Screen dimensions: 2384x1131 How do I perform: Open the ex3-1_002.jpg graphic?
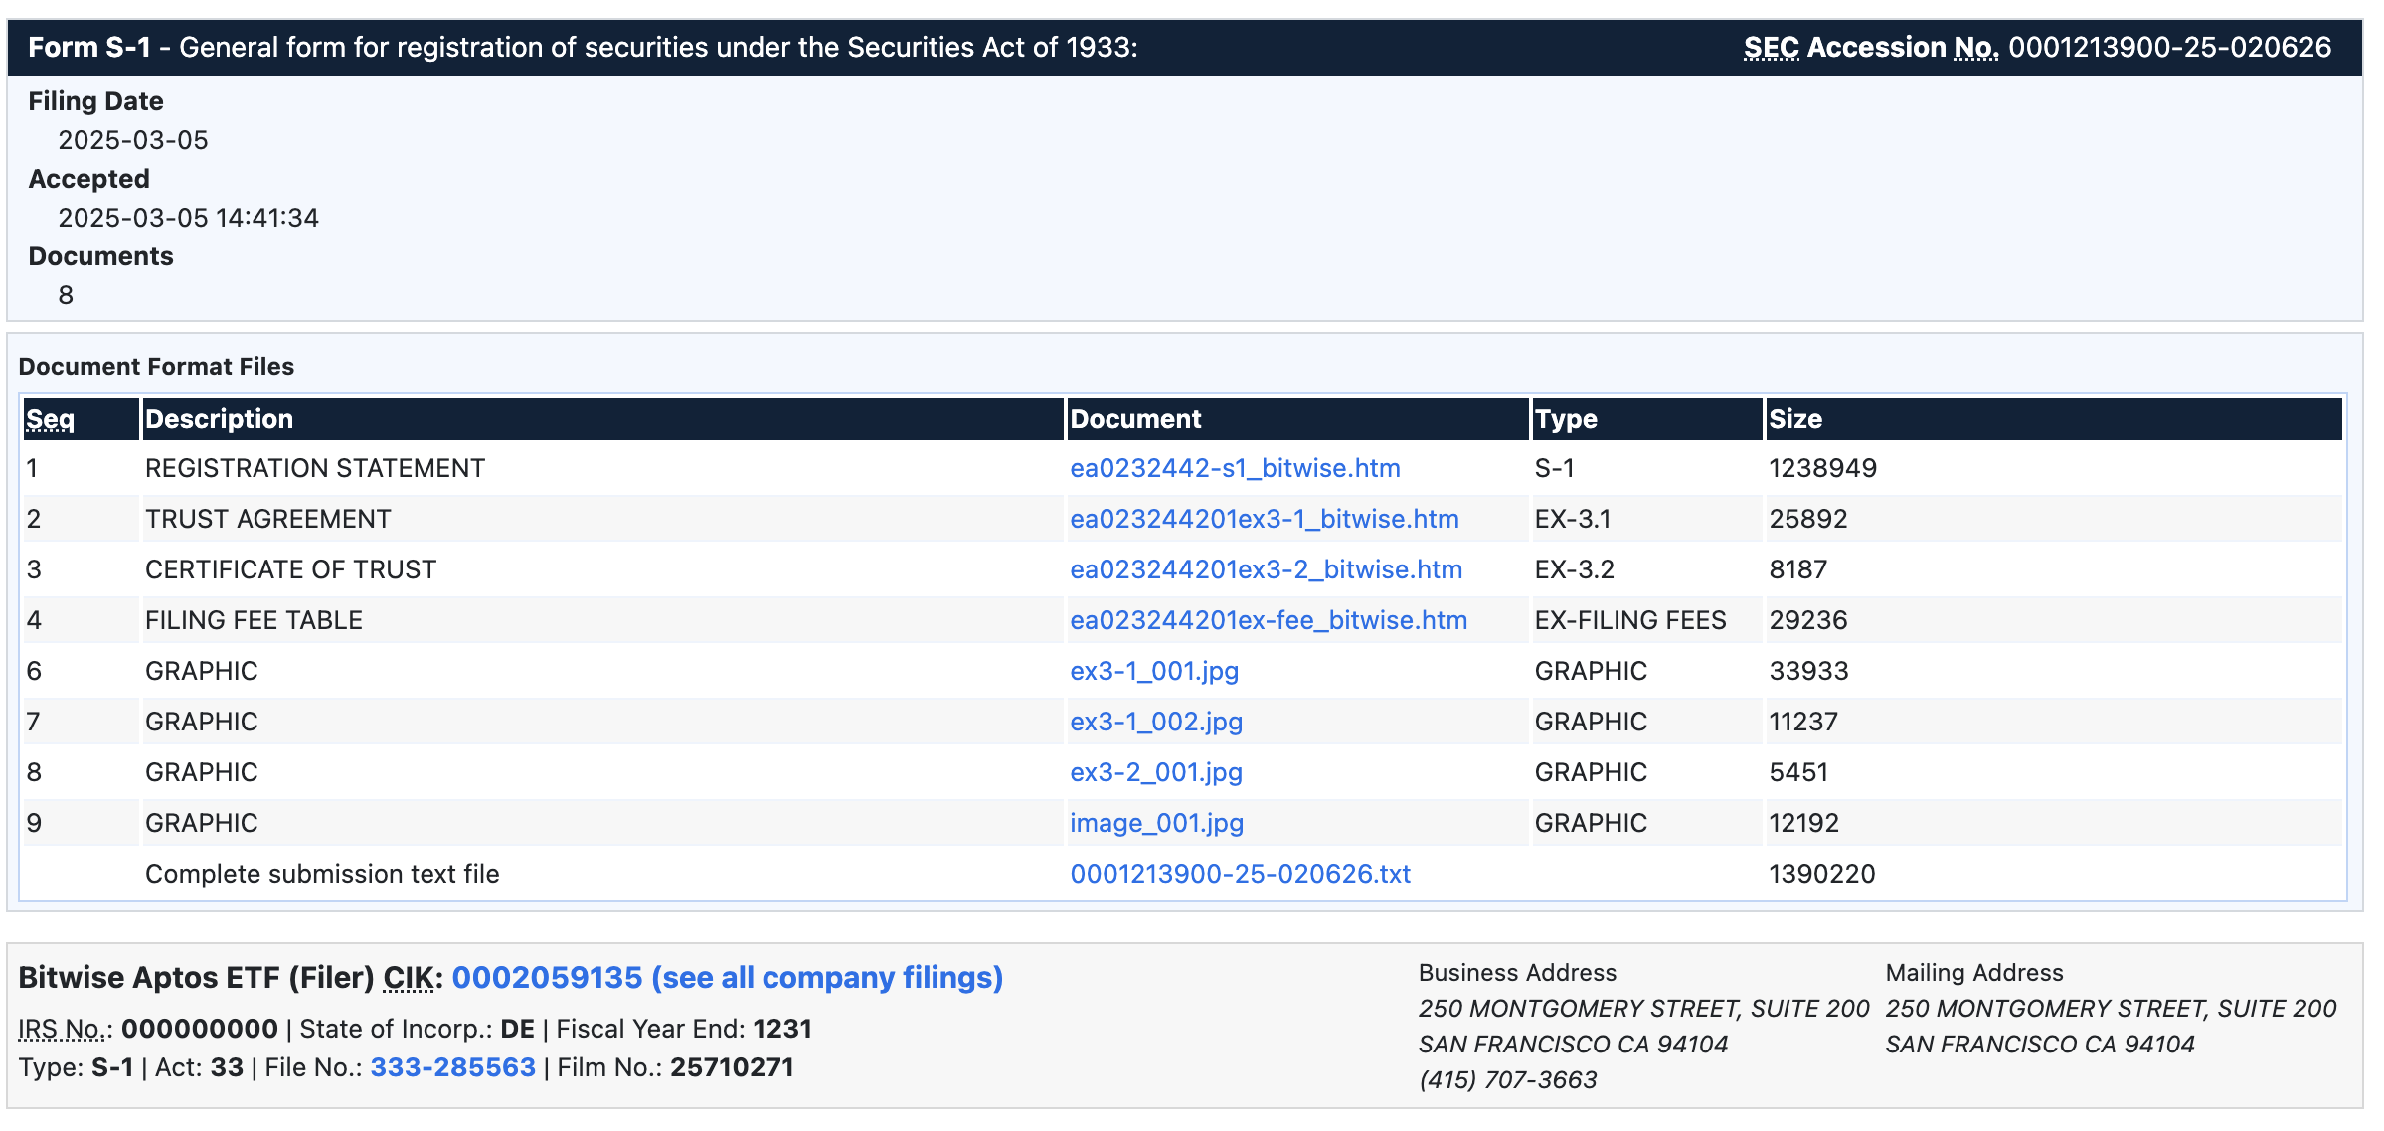[x=1155, y=722]
